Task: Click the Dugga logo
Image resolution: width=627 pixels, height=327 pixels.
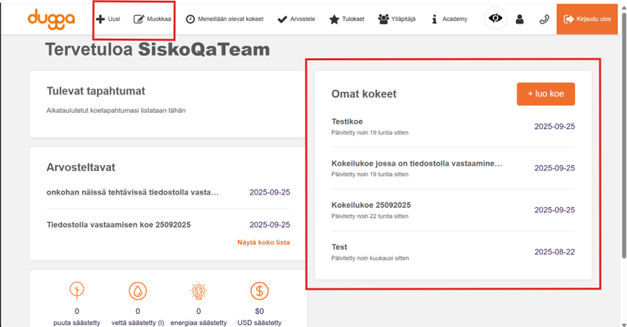Action: coord(51,19)
